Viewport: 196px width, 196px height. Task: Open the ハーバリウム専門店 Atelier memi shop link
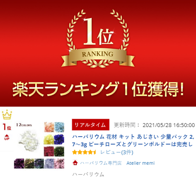point(117,163)
